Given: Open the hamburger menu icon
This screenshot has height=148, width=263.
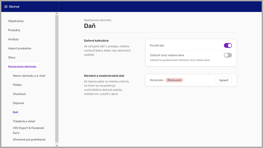Looking at the screenshot, I should 6,7.
